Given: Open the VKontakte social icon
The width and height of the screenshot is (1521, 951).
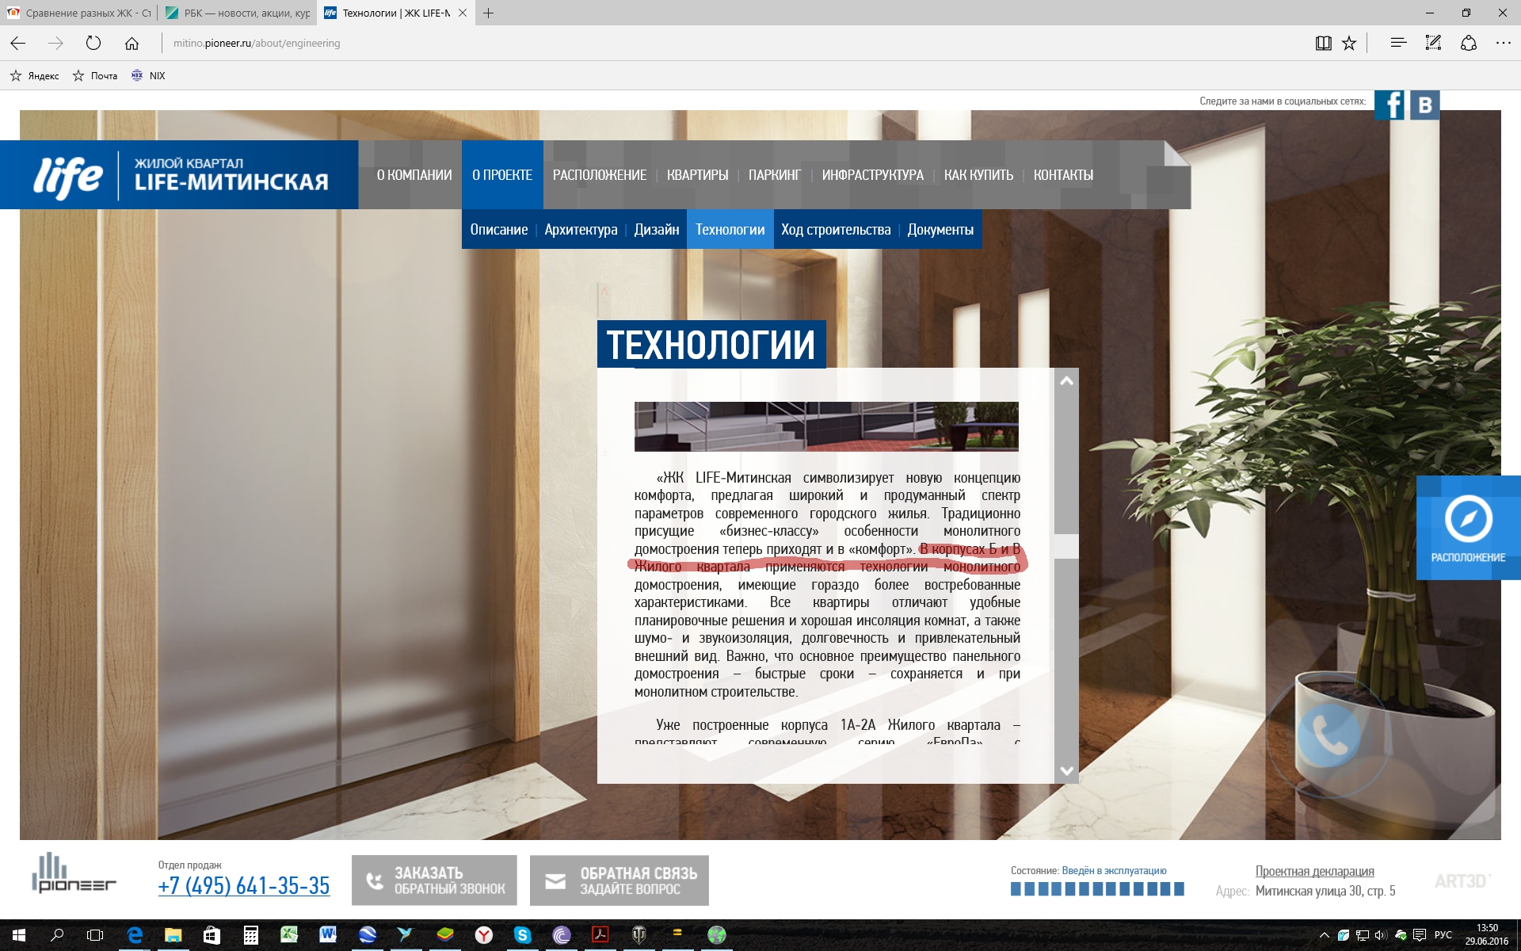Looking at the screenshot, I should pos(1424,105).
